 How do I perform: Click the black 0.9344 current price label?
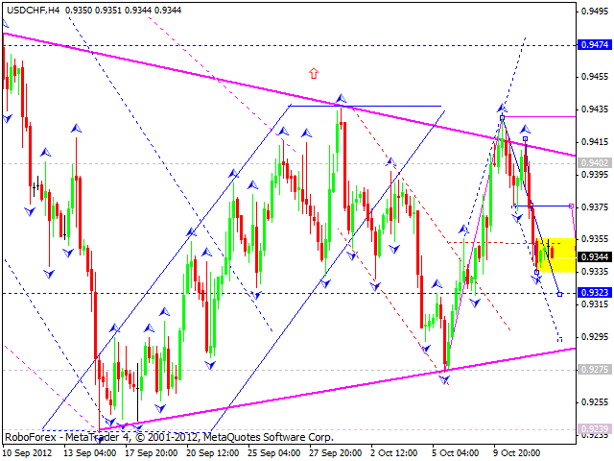click(595, 256)
